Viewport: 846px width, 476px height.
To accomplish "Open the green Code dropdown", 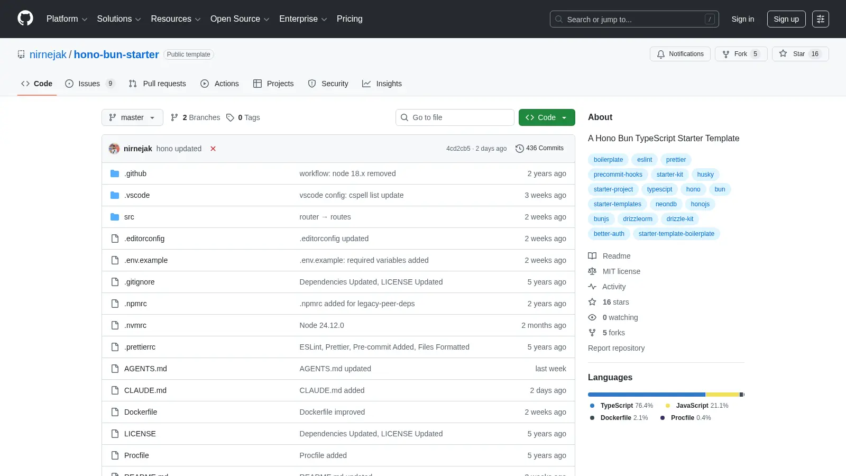I will 547,117.
